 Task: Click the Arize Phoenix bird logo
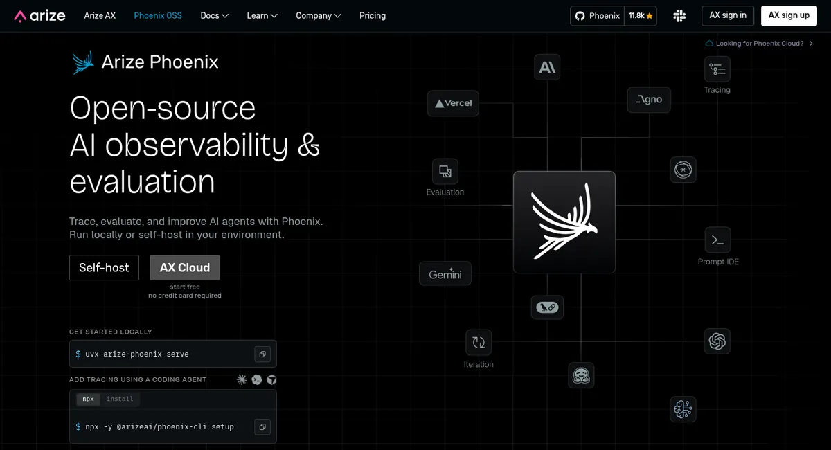83,62
